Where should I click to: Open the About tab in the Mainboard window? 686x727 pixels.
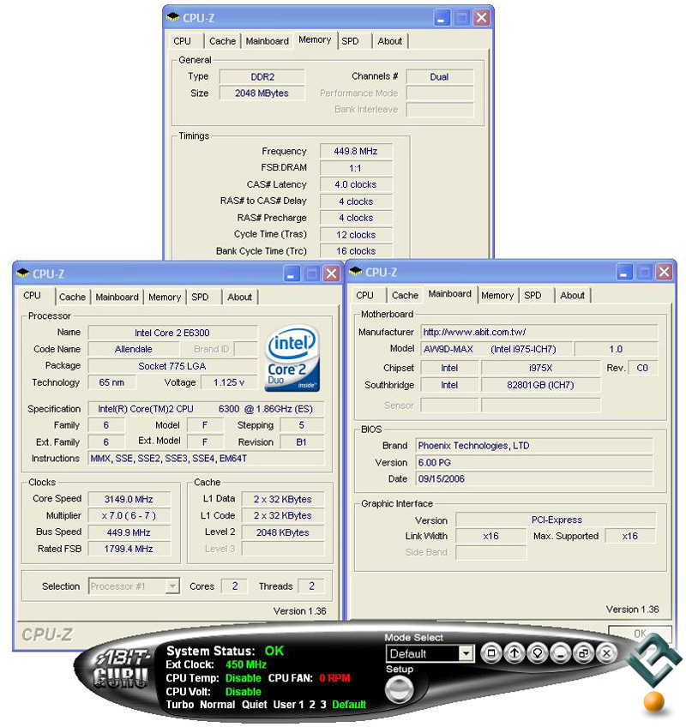click(x=572, y=295)
